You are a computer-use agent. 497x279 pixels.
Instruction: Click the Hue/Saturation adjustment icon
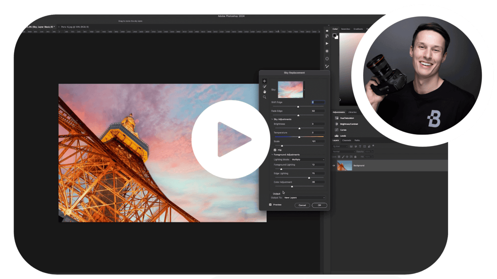point(337,118)
